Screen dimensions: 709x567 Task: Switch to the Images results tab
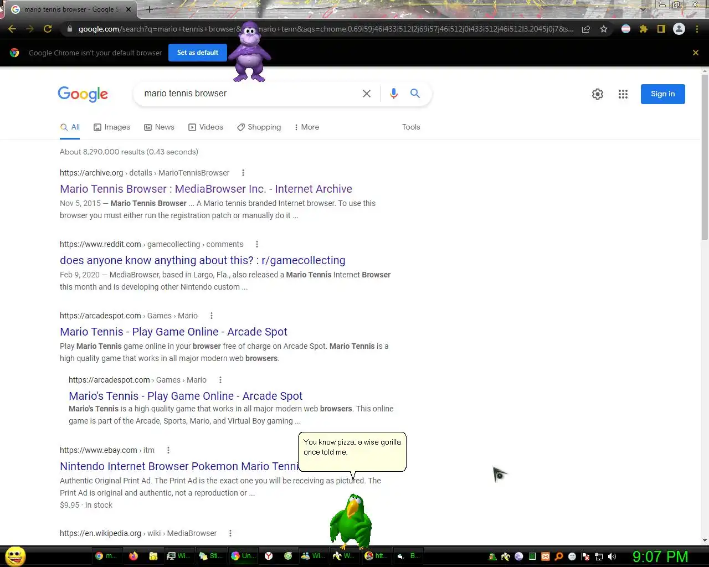click(112, 127)
